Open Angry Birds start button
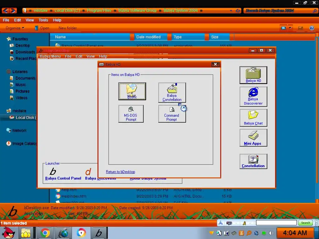 coord(8,233)
